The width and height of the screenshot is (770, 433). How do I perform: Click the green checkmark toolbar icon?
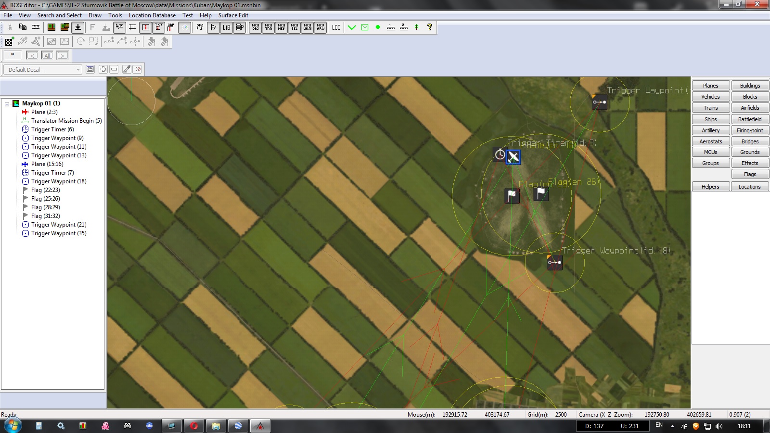pyautogui.click(x=352, y=27)
